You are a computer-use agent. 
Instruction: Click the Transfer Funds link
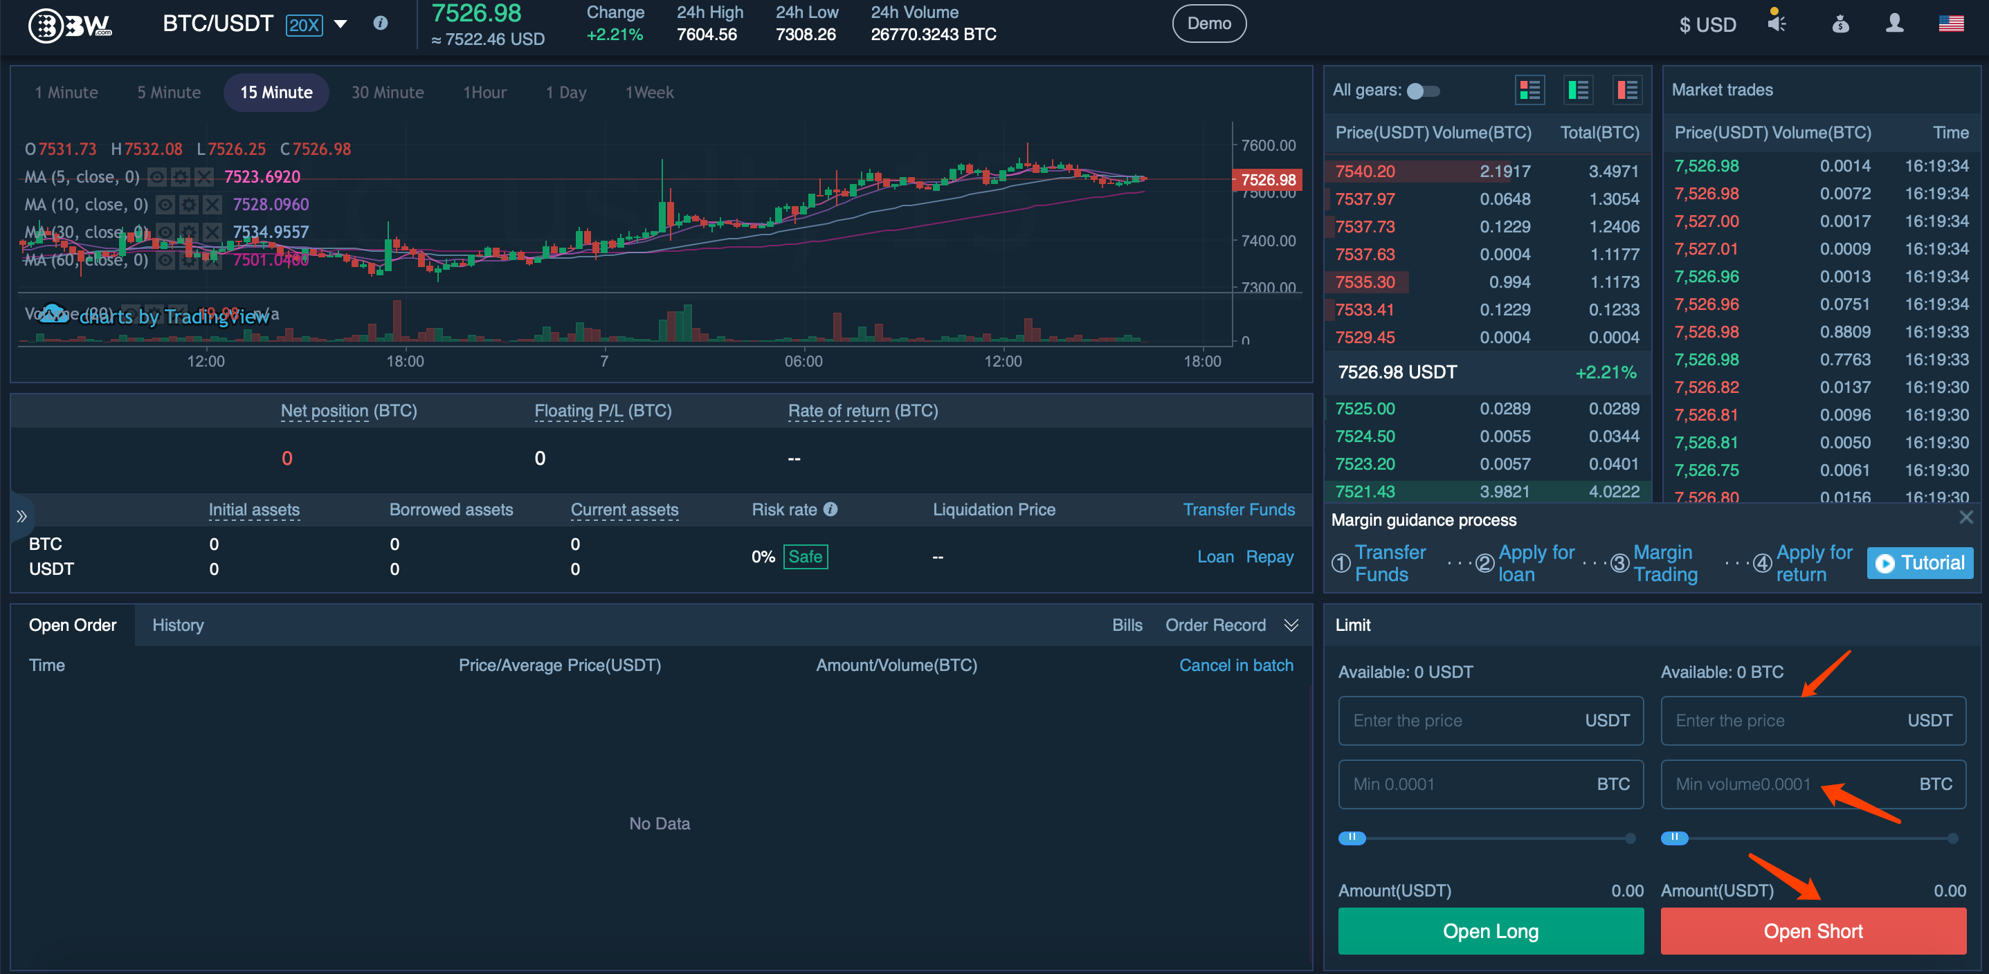click(1239, 509)
